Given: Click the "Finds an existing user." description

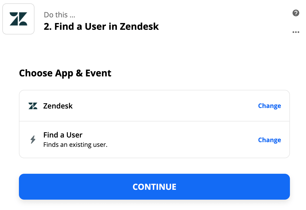Looking at the screenshot, I should [x=75, y=145].
